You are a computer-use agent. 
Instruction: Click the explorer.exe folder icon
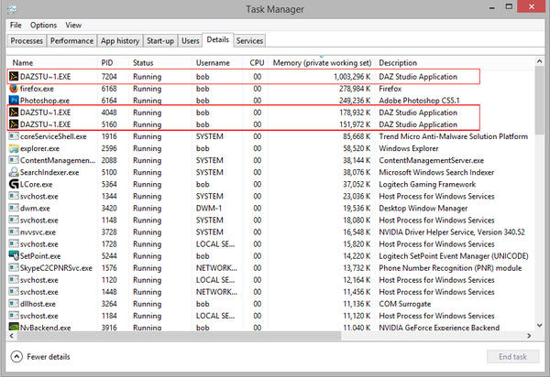14,148
